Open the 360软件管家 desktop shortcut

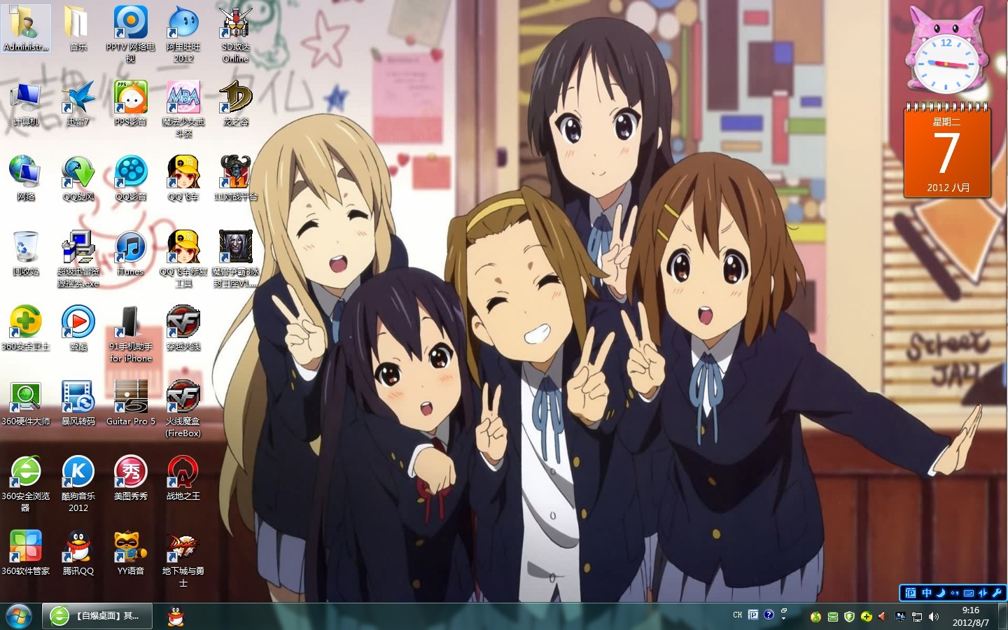(26, 552)
